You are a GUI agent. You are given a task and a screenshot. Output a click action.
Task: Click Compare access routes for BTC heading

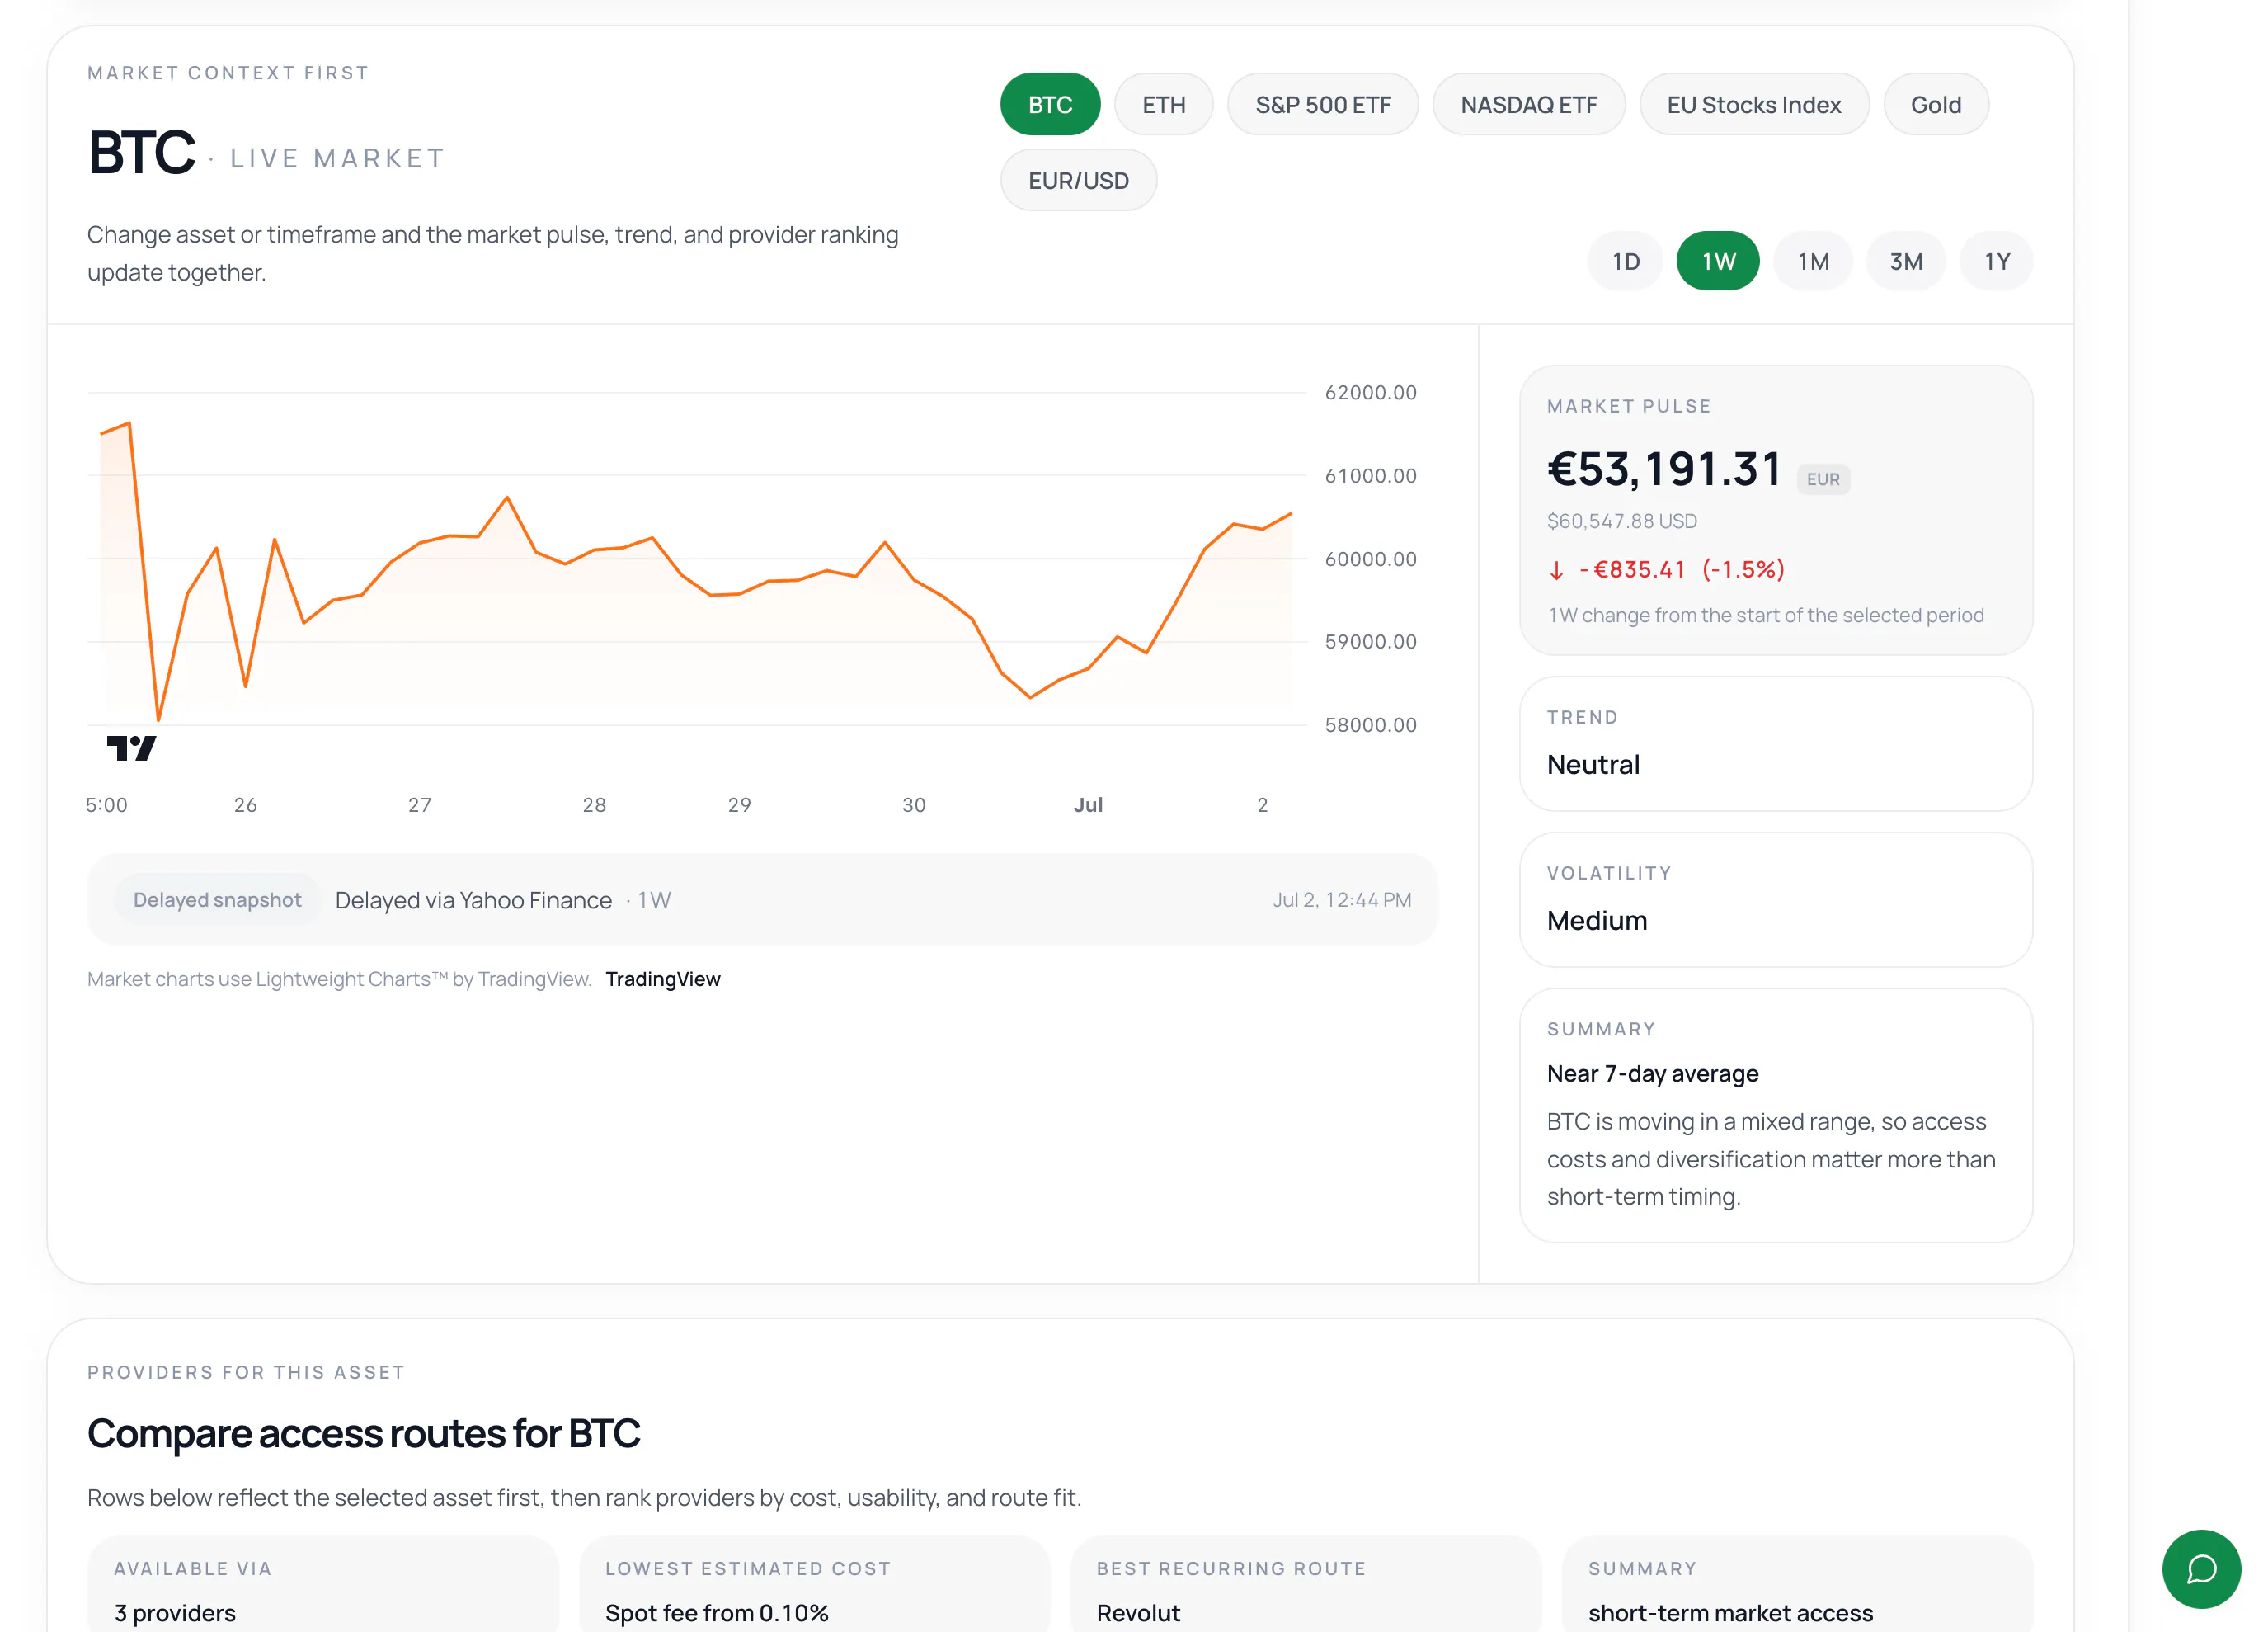coord(364,1433)
